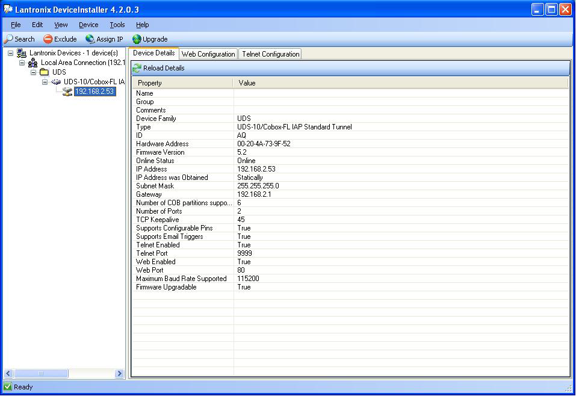Click the UDS-10/Cobox-FL device type icon
Viewport: 576px width, 396px height.
tap(56, 82)
